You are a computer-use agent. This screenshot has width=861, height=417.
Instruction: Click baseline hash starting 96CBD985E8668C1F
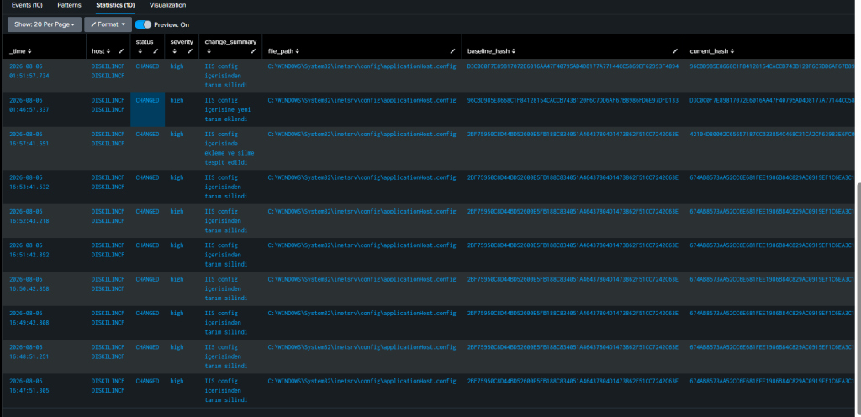tap(573, 100)
